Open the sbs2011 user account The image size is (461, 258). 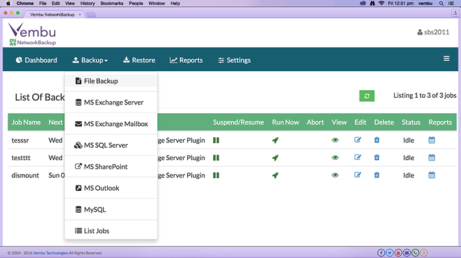pos(433,32)
